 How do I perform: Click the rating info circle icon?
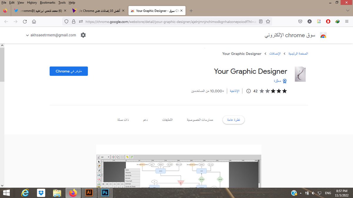248,91
